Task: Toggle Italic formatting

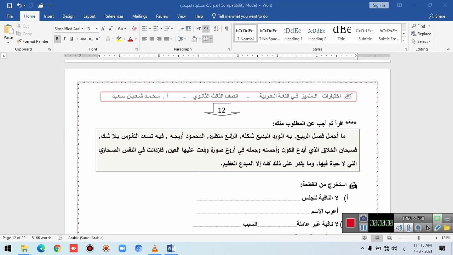Action: pyautogui.click(x=64, y=39)
